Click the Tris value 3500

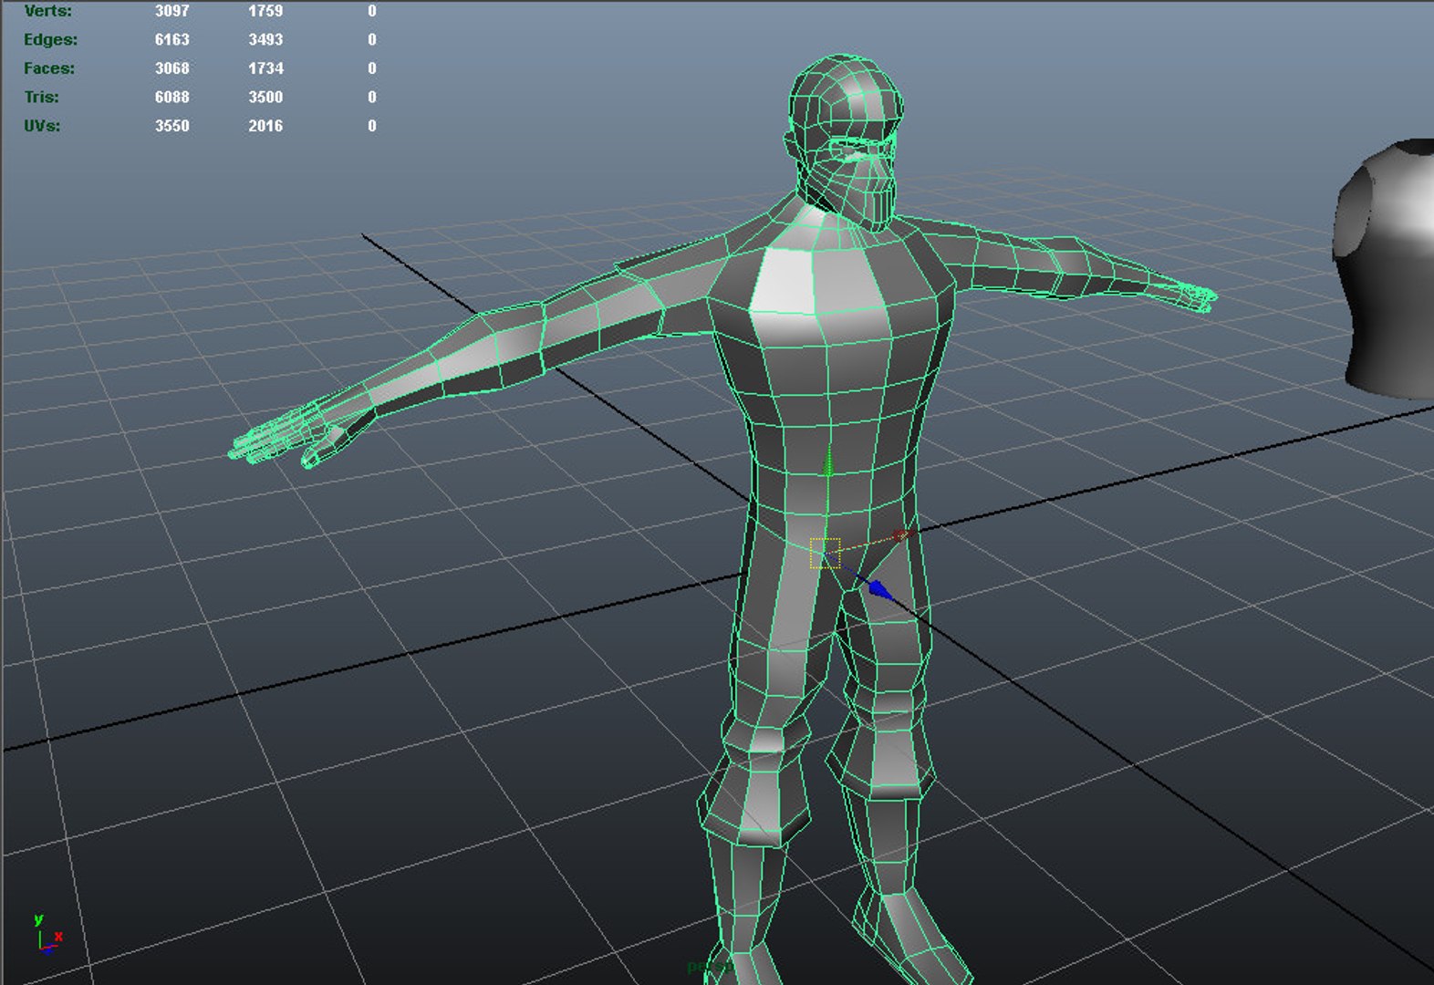click(265, 97)
